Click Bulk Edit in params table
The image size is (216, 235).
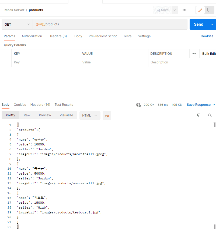(x=209, y=54)
